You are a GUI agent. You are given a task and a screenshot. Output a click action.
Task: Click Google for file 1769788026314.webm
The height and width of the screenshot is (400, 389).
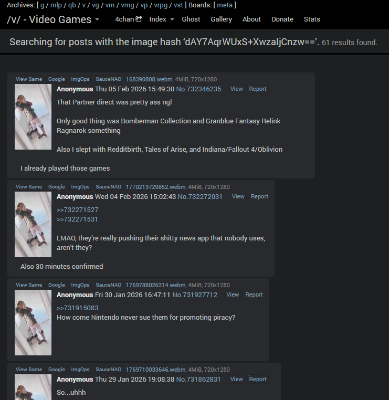[x=57, y=285]
